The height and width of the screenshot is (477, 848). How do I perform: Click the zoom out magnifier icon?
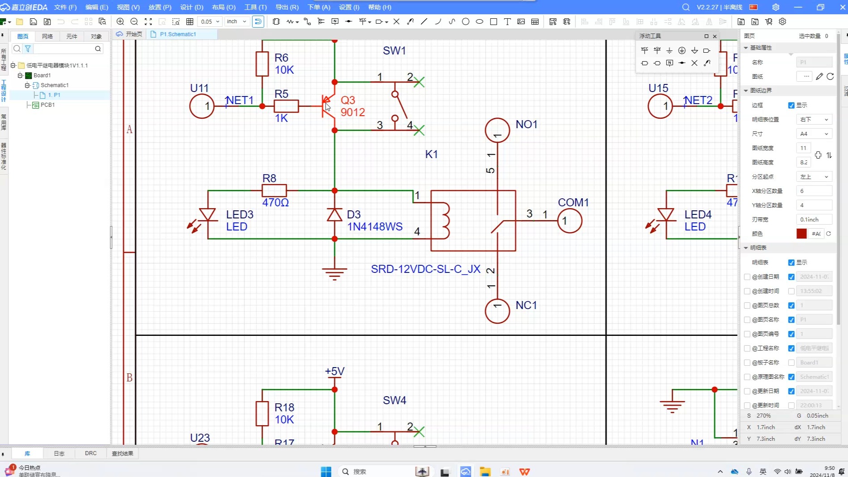134,21
